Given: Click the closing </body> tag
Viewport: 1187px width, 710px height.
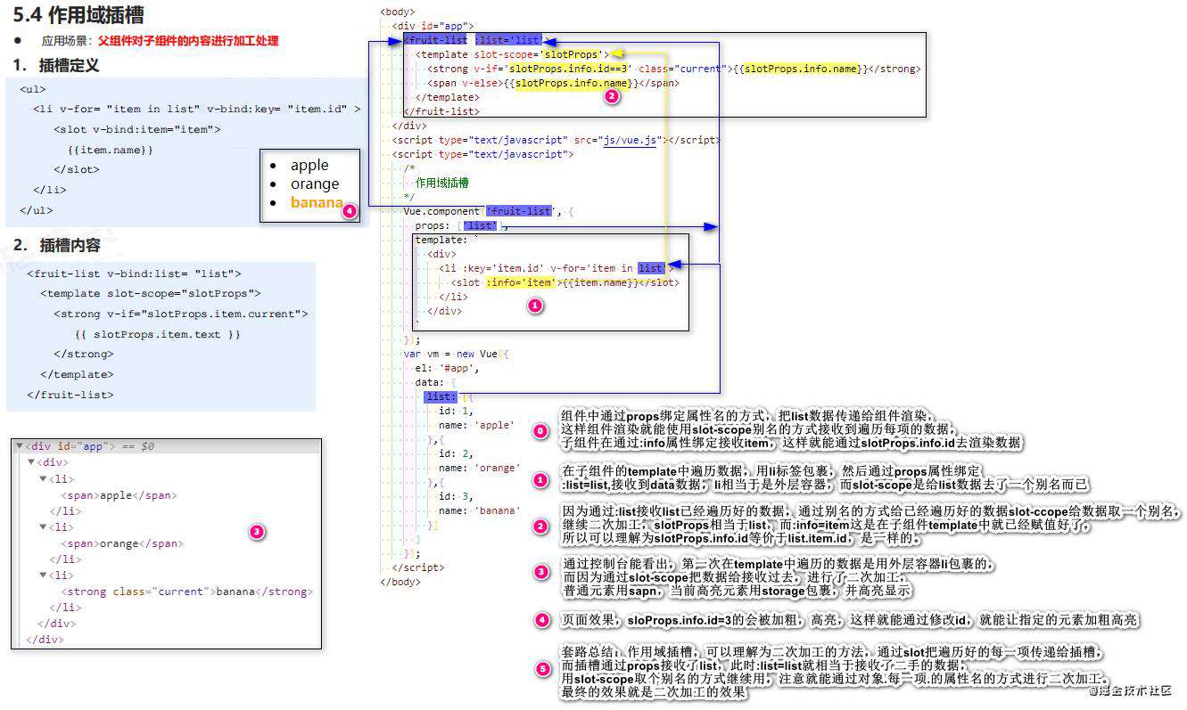Looking at the screenshot, I should (400, 582).
